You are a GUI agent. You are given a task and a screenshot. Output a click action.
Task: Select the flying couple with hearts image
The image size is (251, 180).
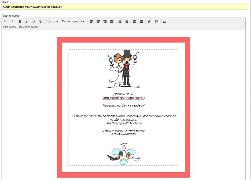pyautogui.click(x=124, y=154)
